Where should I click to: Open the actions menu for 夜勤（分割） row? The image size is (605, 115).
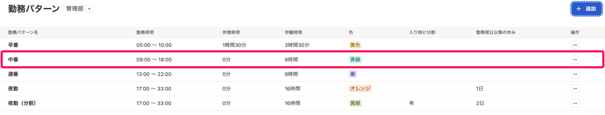pyautogui.click(x=575, y=103)
